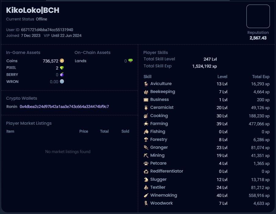This screenshot has width=276, height=214.
Task: Select the User ID 6571721d4bba74cc55131940
Action: coord(47,30)
